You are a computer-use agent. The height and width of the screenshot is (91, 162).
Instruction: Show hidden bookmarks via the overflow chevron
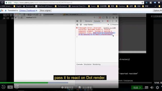155,6
